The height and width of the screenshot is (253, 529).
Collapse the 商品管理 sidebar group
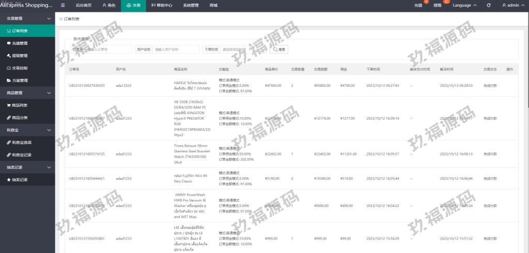(27, 93)
